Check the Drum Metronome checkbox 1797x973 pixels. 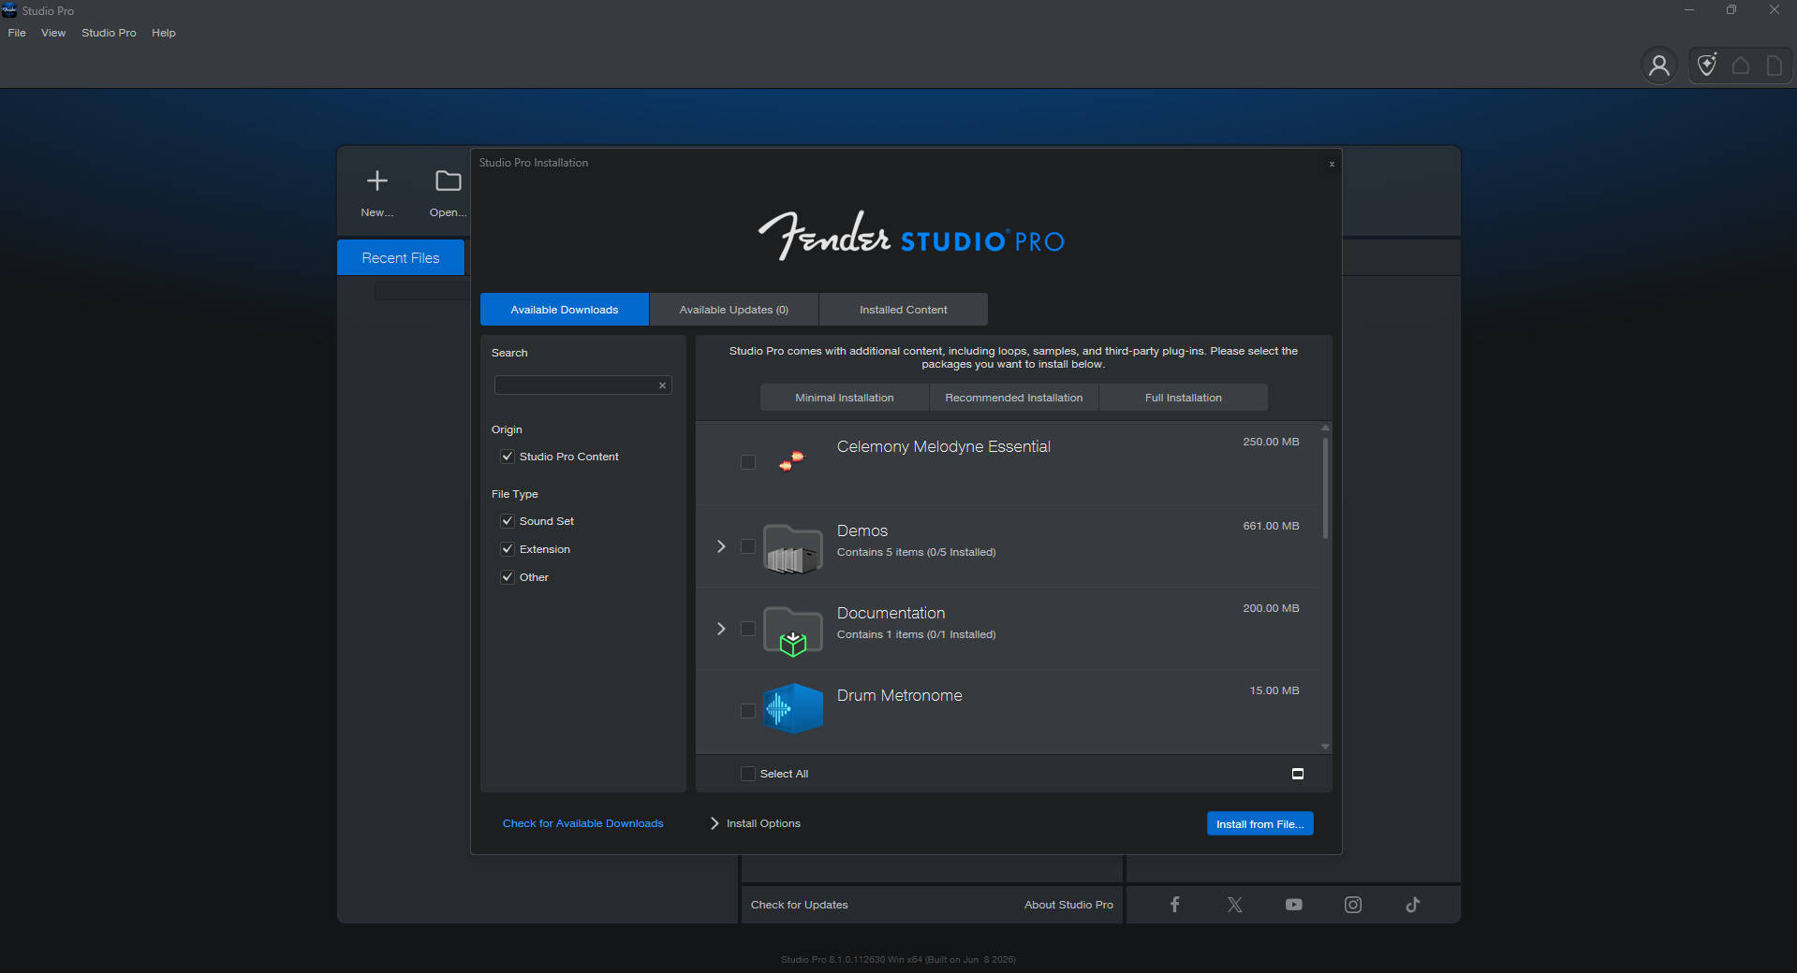[748, 711]
